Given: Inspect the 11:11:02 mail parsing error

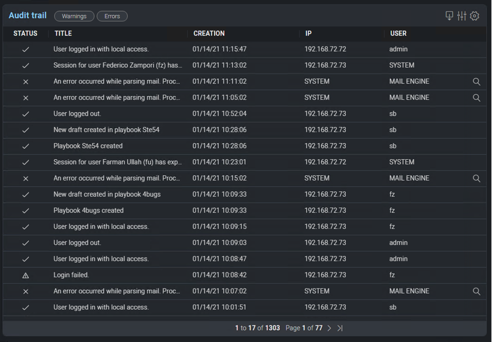Looking at the screenshot, I should 476,82.
